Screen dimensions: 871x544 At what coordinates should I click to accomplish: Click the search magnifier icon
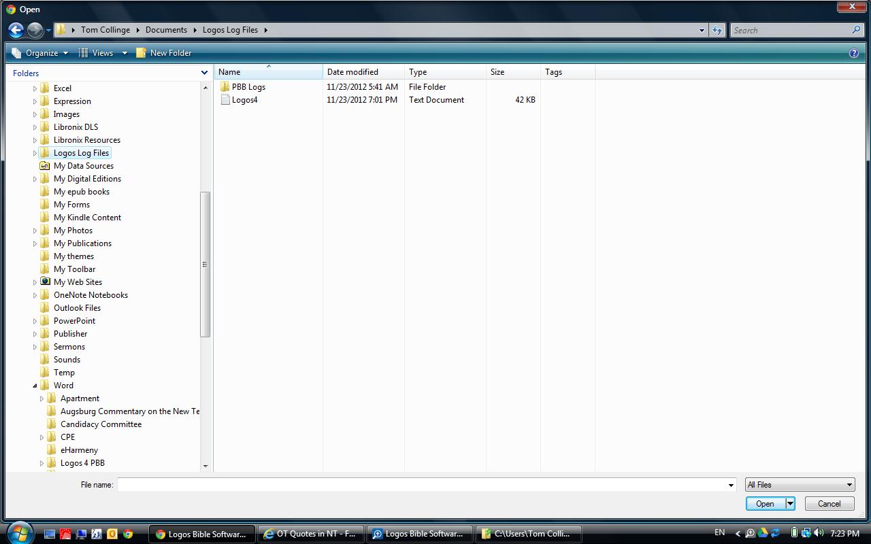pyautogui.click(x=856, y=30)
